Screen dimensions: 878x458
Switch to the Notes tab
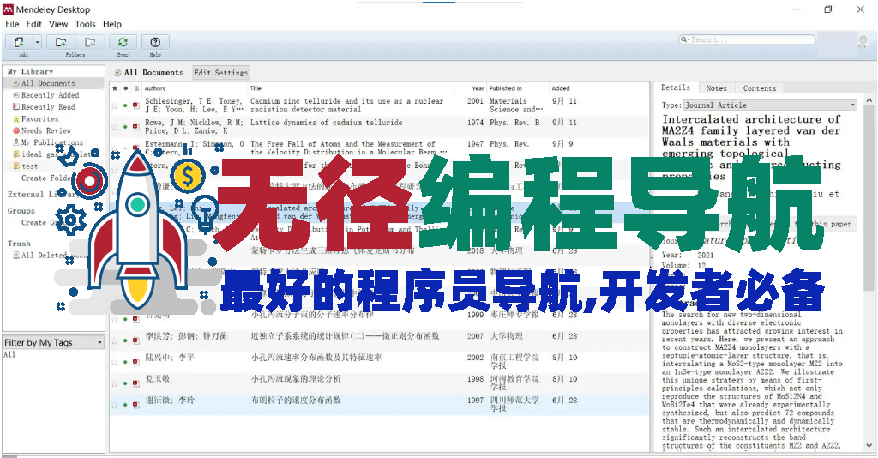tap(716, 87)
